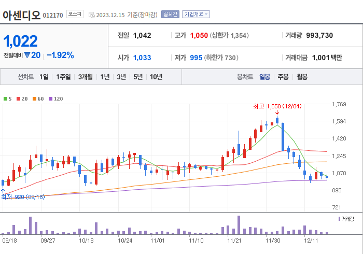Click the -1.92% change value
Image resolution: width=363 pixels, height=254 pixels.
point(60,55)
